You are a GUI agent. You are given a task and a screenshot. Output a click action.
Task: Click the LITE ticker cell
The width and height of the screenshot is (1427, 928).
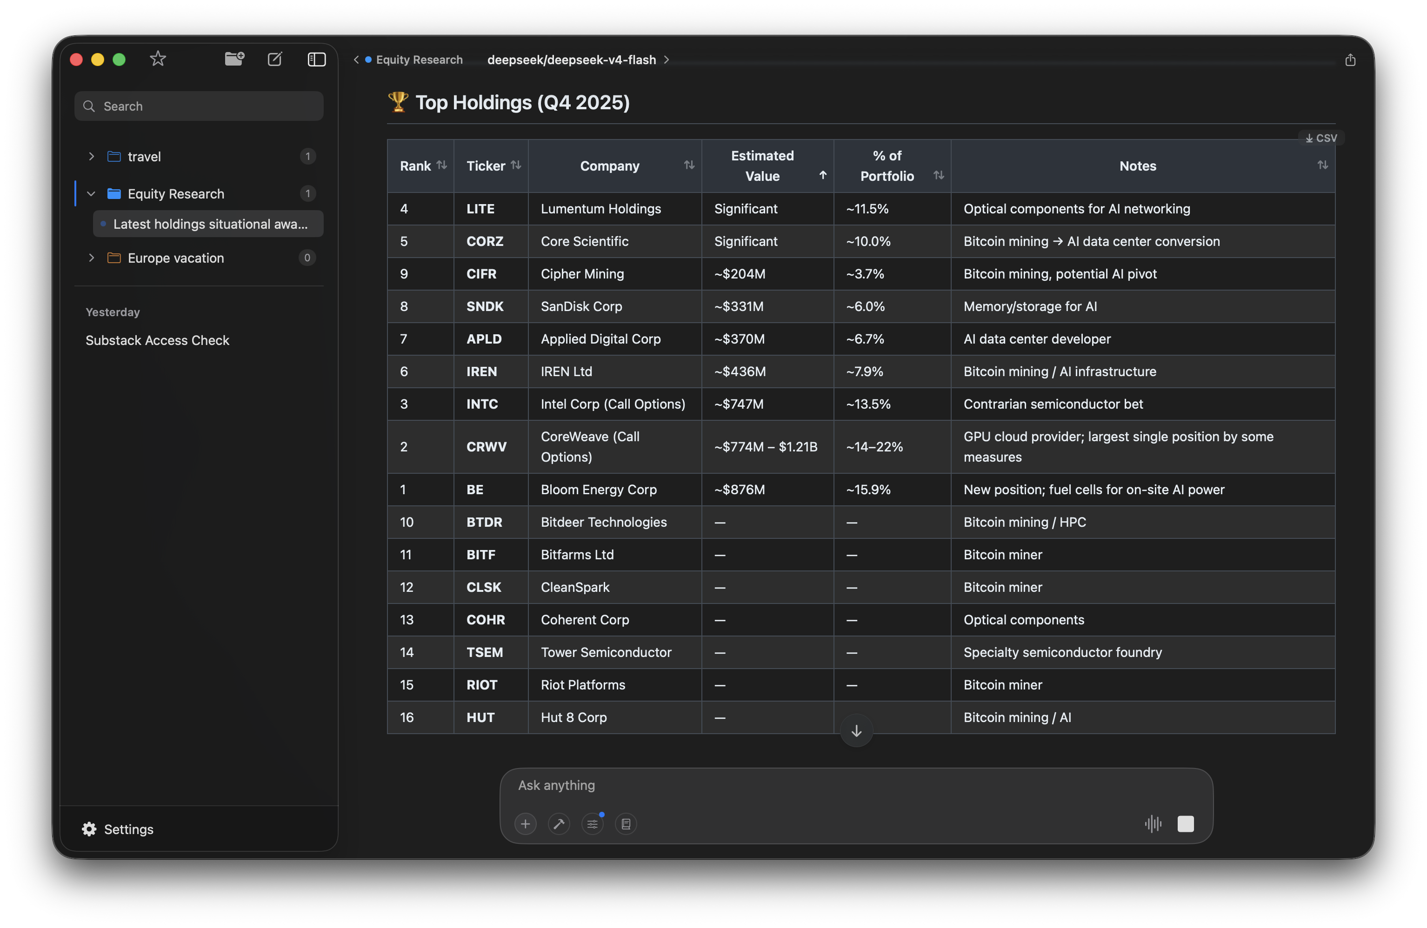coord(491,209)
